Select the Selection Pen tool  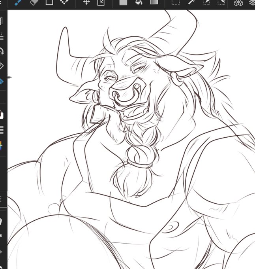tap(206, 2)
